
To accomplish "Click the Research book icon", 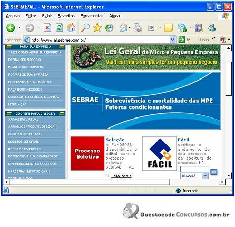I will (199, 28).
